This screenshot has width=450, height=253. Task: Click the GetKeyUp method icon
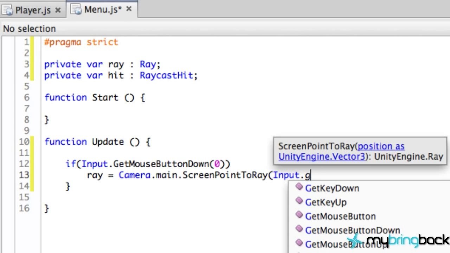click(299, 201)
